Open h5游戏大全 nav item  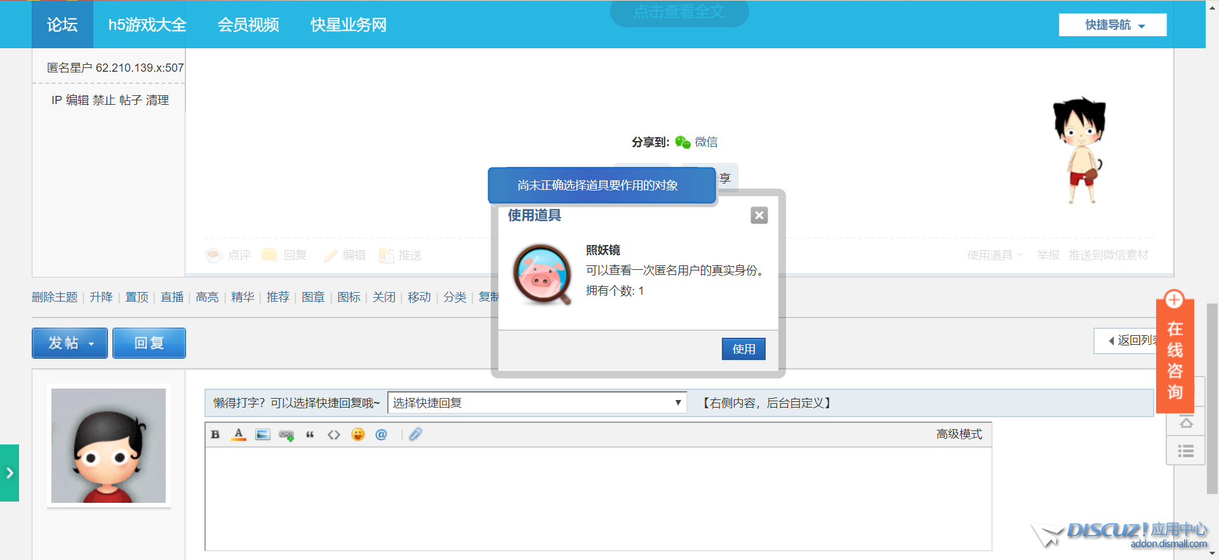tap(147, 25)
